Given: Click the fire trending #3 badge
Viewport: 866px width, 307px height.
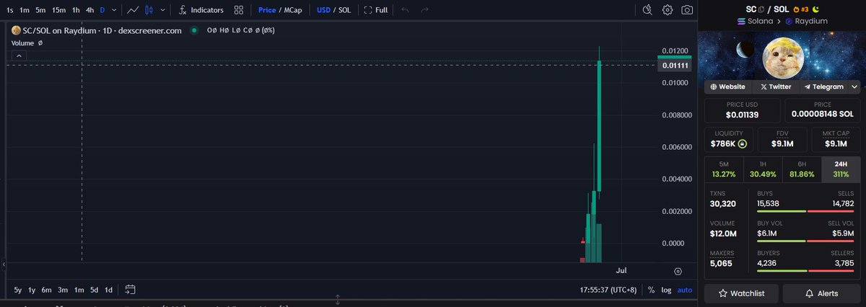Looking at the screenshot, I should [x=801, y=9].
